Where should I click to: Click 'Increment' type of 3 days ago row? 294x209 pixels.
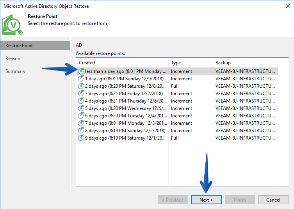point(181,94)
